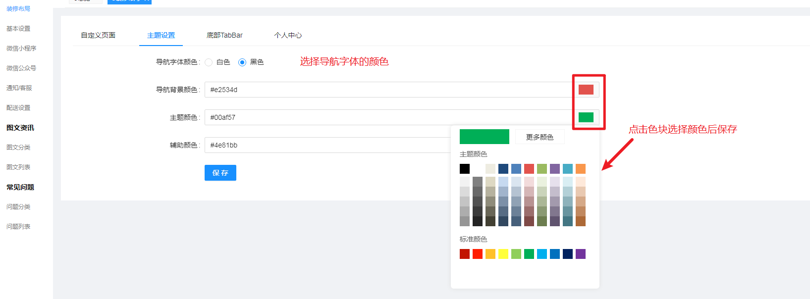Viewport: 810px width, 299px height.
Task: Open 问题列表 in the sidebar
Action: 18,227
